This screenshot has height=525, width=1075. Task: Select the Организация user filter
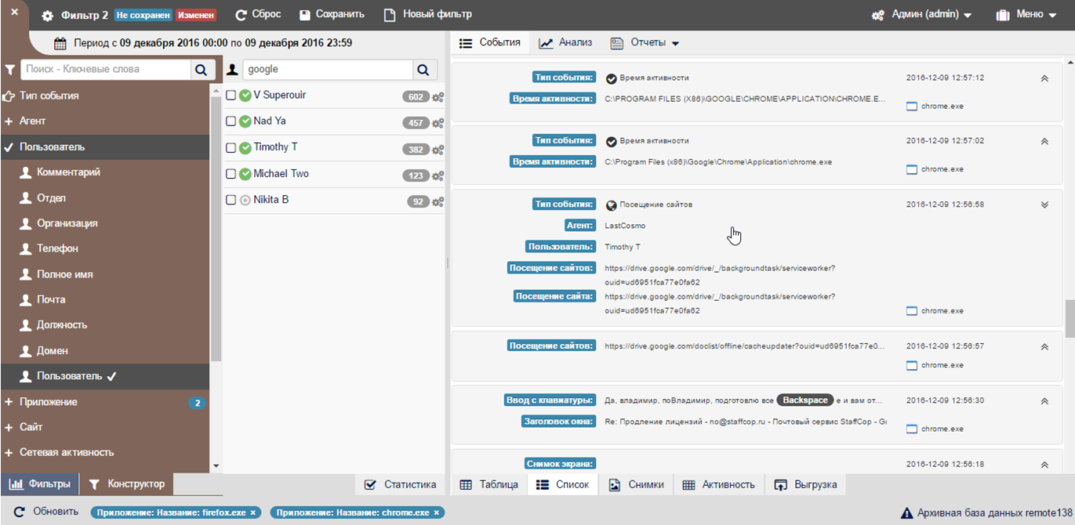[105, 223]
